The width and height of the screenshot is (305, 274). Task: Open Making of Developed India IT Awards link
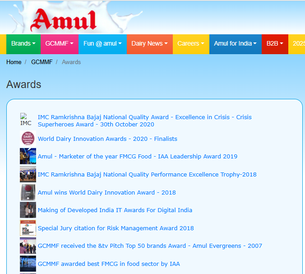point(115,210)
